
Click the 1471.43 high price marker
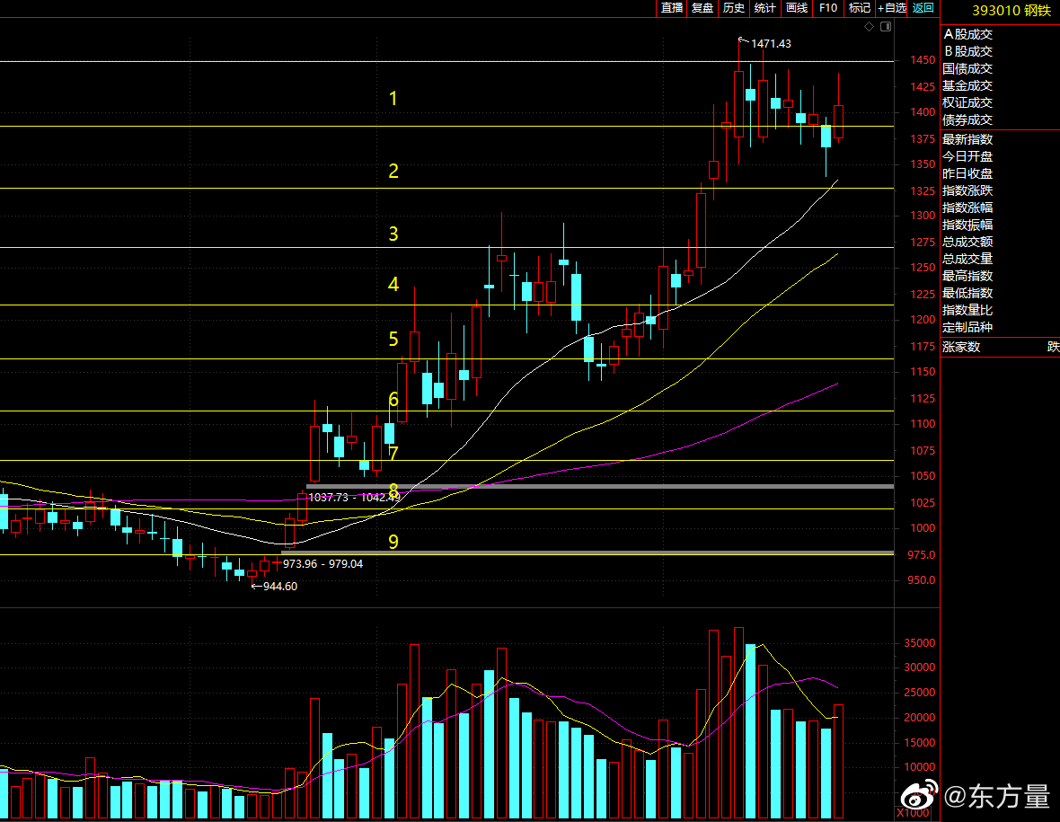click(x=770, y=43)
